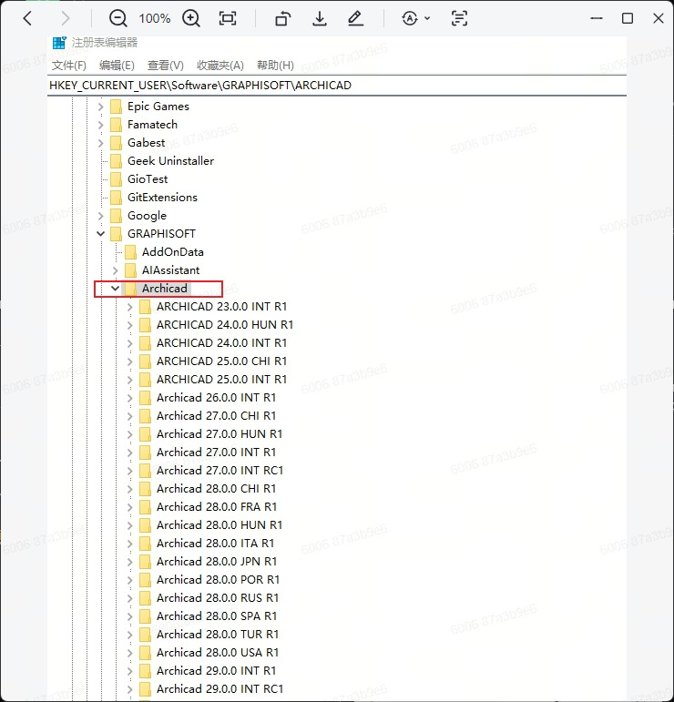Image resolution: width=674 pixels, height=702 pixels.
Task: Select Archicad 28.0.0 ITA R1
Action: [216, 544]
